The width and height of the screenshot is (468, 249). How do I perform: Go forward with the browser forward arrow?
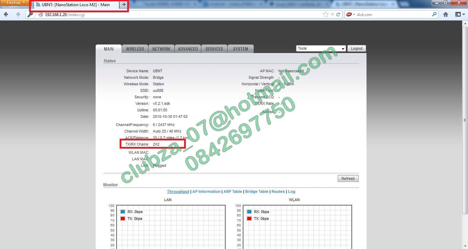coord(18,14)
